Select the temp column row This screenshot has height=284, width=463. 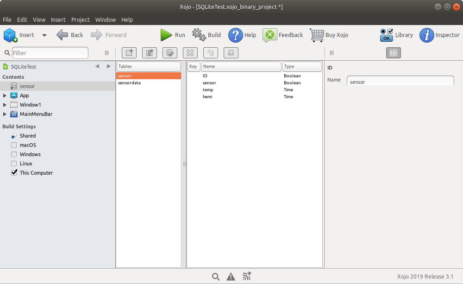[x=255, y=90]
